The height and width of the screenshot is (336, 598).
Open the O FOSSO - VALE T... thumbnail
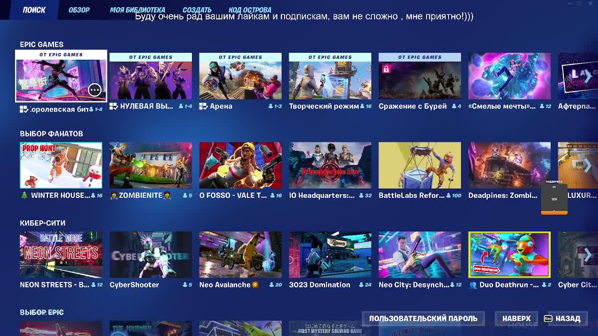[x=240, y=165]
